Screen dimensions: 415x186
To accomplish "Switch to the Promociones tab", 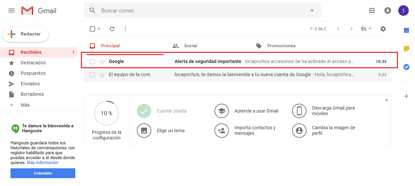I will pyautogui.click(x=281, y=46).
